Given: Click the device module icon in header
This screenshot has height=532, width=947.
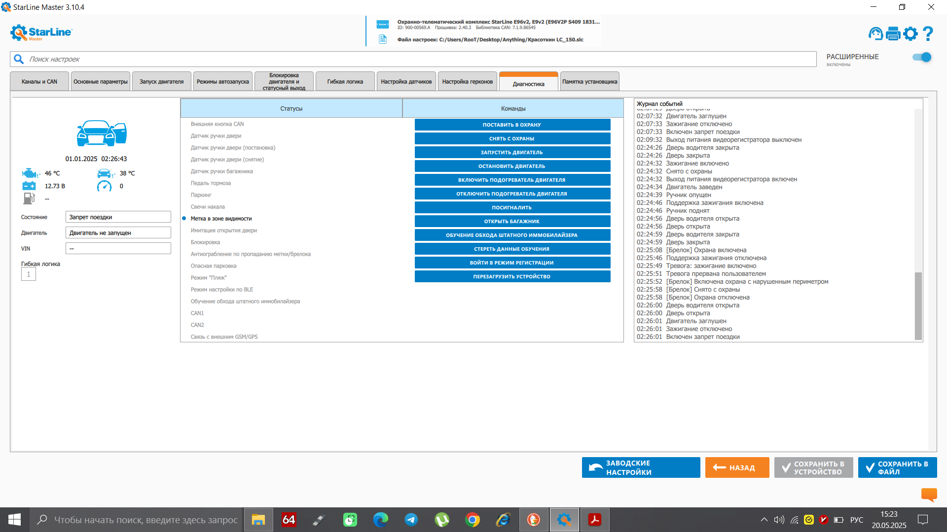Looking at the screenshot, I should pyautogui.click(x=383, y=24).
